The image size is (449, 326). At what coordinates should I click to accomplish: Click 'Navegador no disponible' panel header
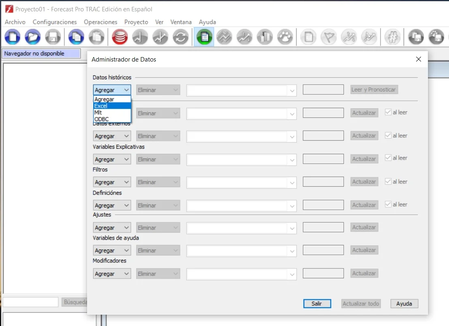41,53
